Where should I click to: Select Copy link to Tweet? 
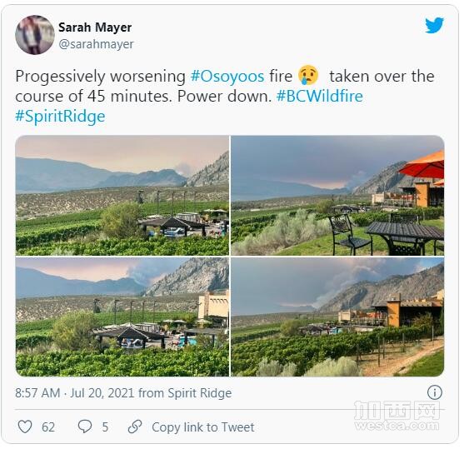(203, 427)
